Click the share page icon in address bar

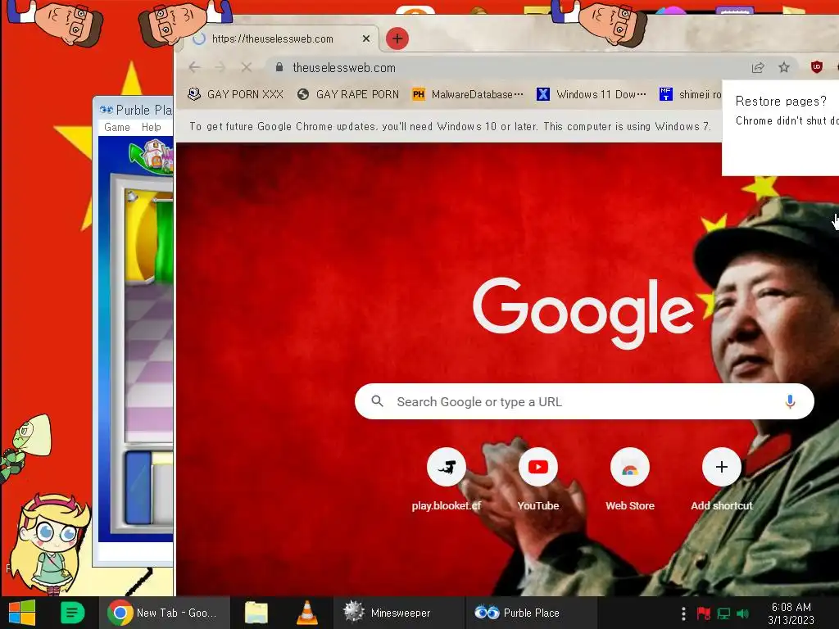(758, 67)
